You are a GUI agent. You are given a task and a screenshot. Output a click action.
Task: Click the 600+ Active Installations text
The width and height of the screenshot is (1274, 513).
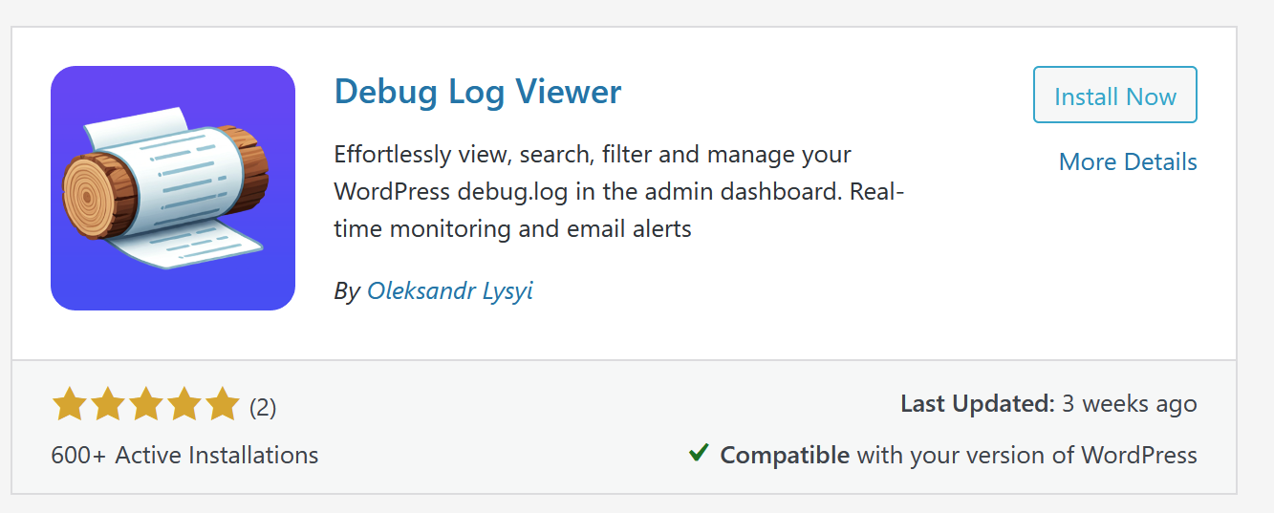(x=184, y=455)
